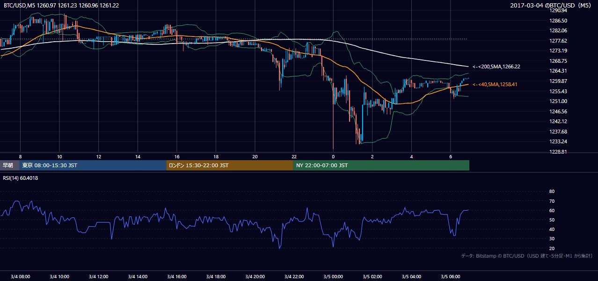Click the Bitstamp data source note
Viewport: 598px width, 281px height.
[527, 256]
